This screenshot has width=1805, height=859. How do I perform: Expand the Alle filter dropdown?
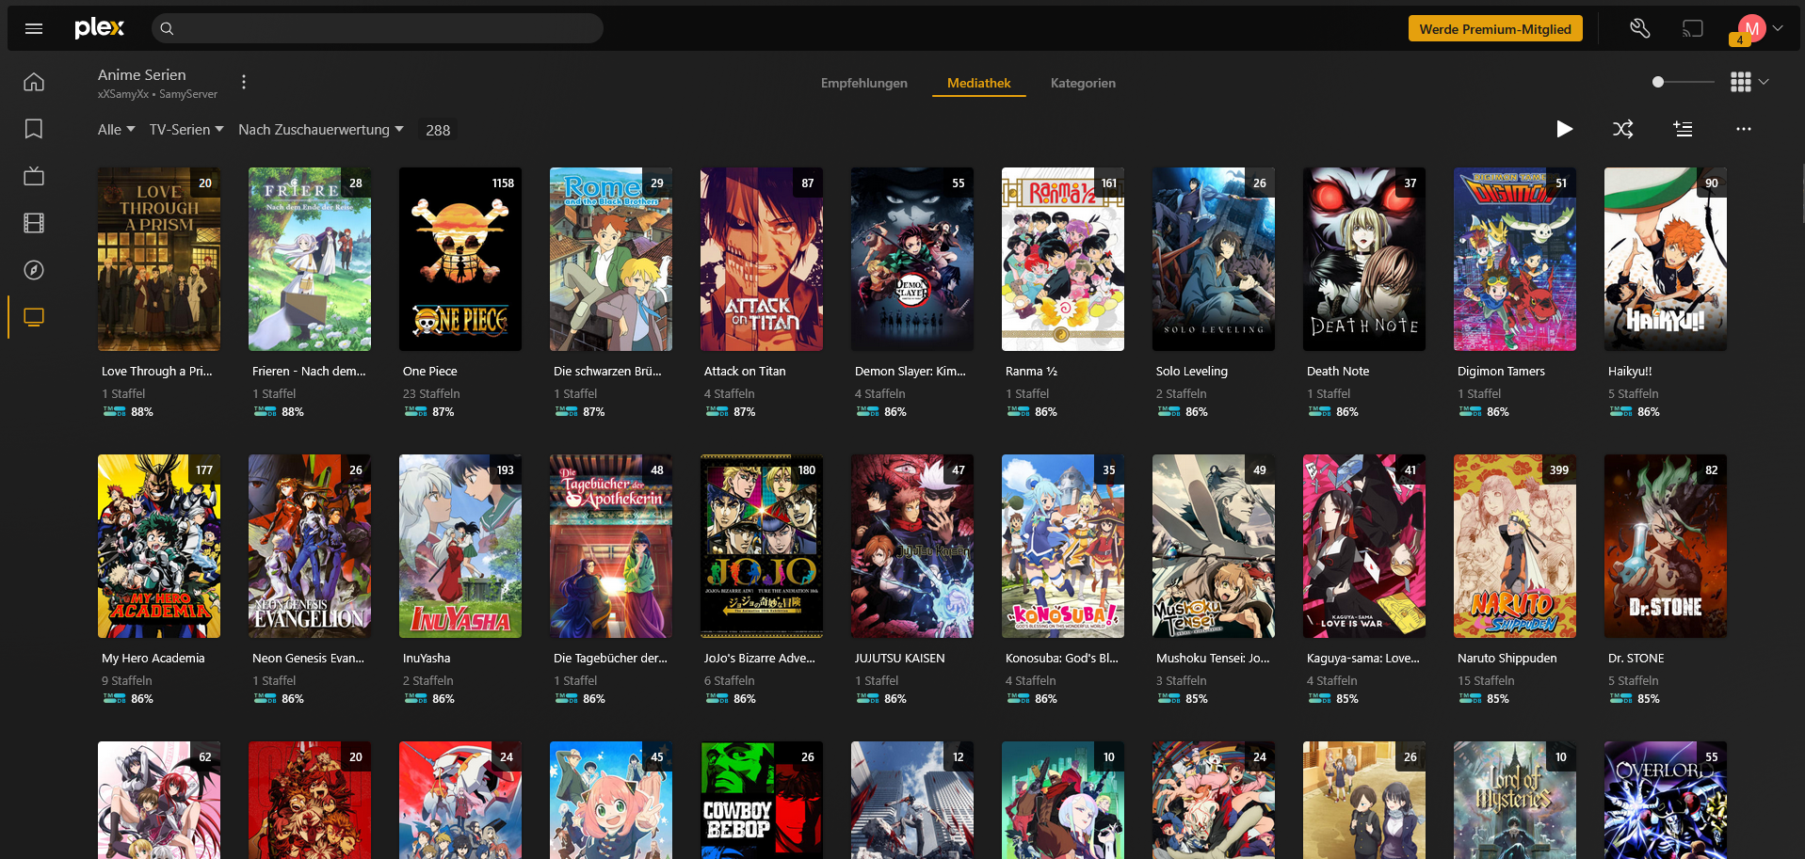click(116, 130)
